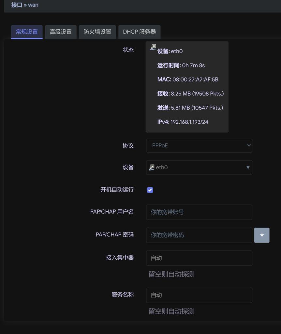Click the 接入集中器 text field
Viewport: 281px width, 334px height.
[x=199, y=258]
